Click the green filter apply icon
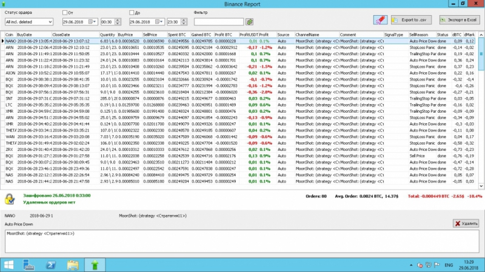485x272 pixels. (250, 22)
